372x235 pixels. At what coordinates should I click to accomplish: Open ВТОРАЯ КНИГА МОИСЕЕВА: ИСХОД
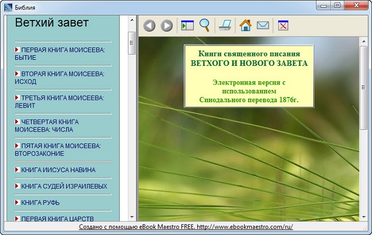(59, 78)
